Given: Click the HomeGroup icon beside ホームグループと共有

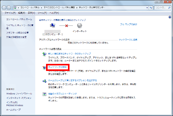Looking at the screenshot, I should [x=44, y=81].
